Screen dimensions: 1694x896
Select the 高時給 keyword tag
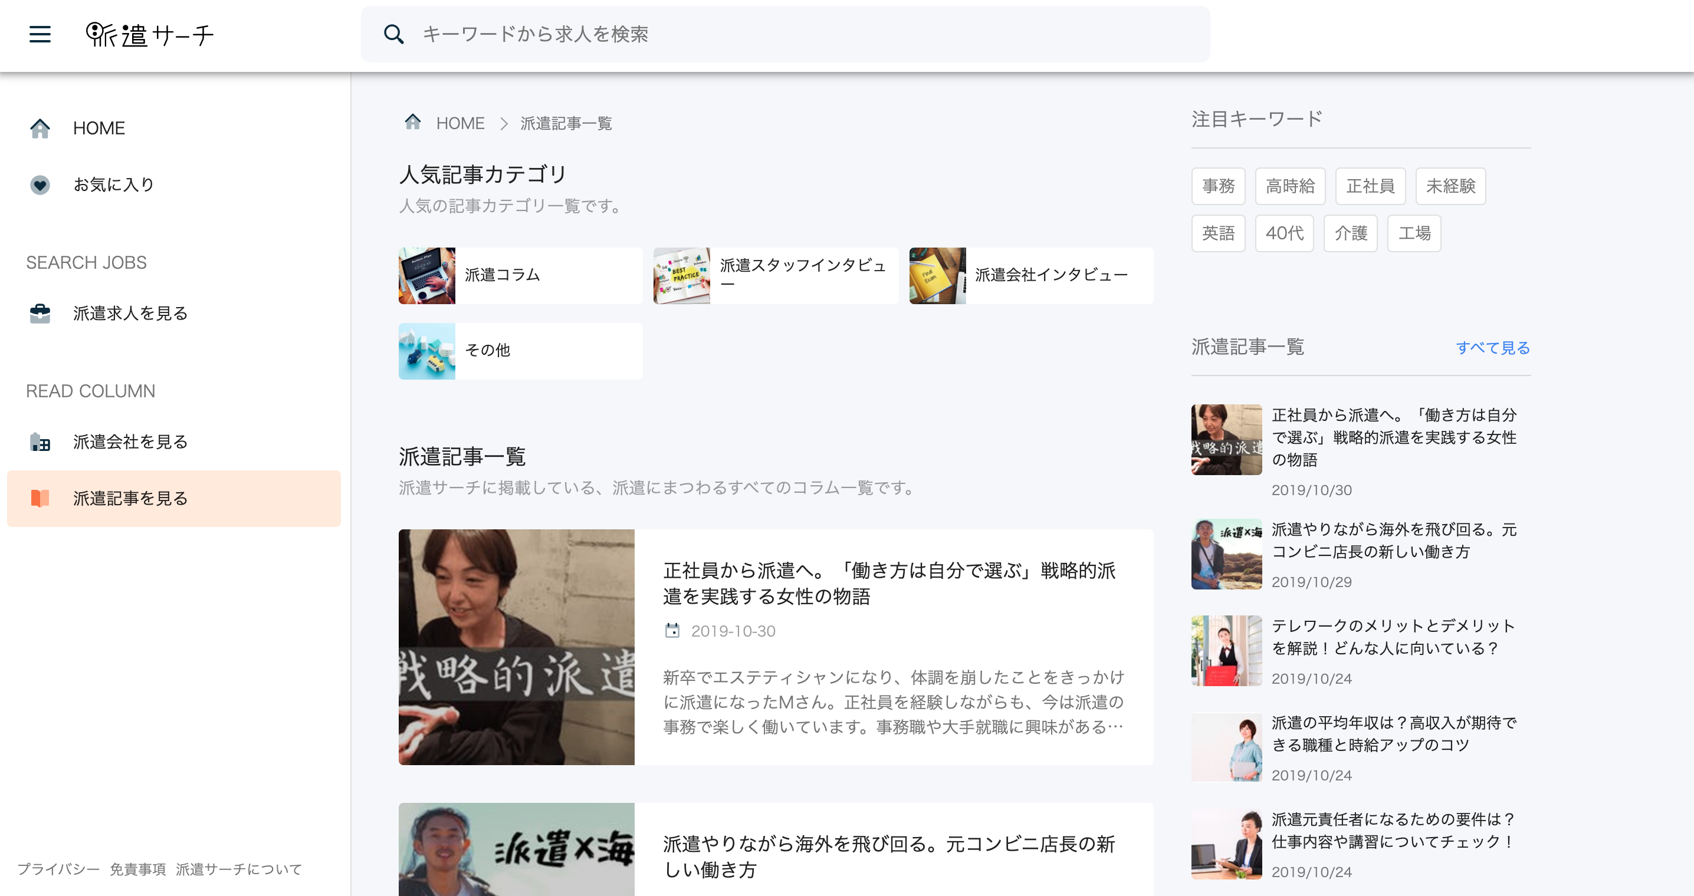[x=1289, y=186]
